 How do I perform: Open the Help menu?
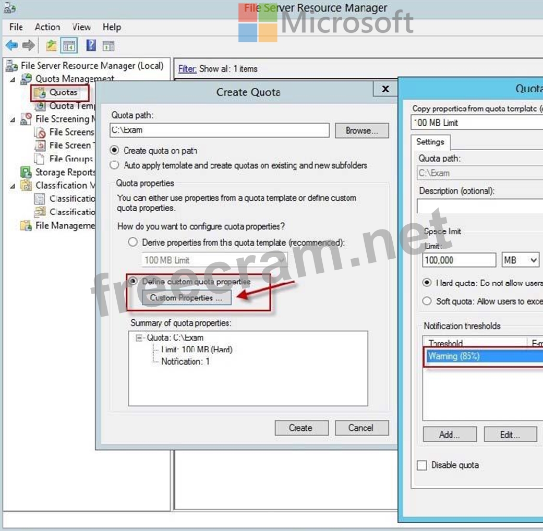click(112, 27)
